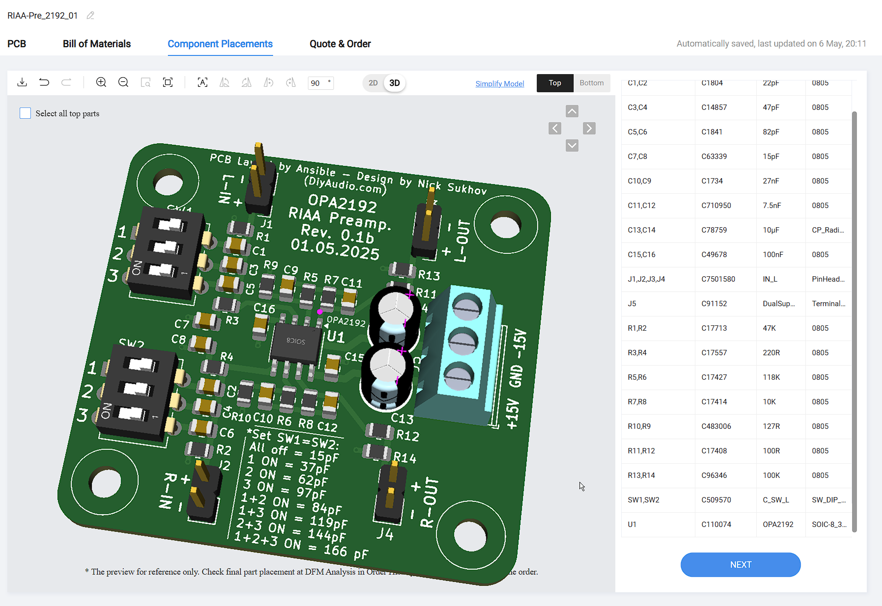Open the Bill of Materials tab
882x606 pixels.
97,44
